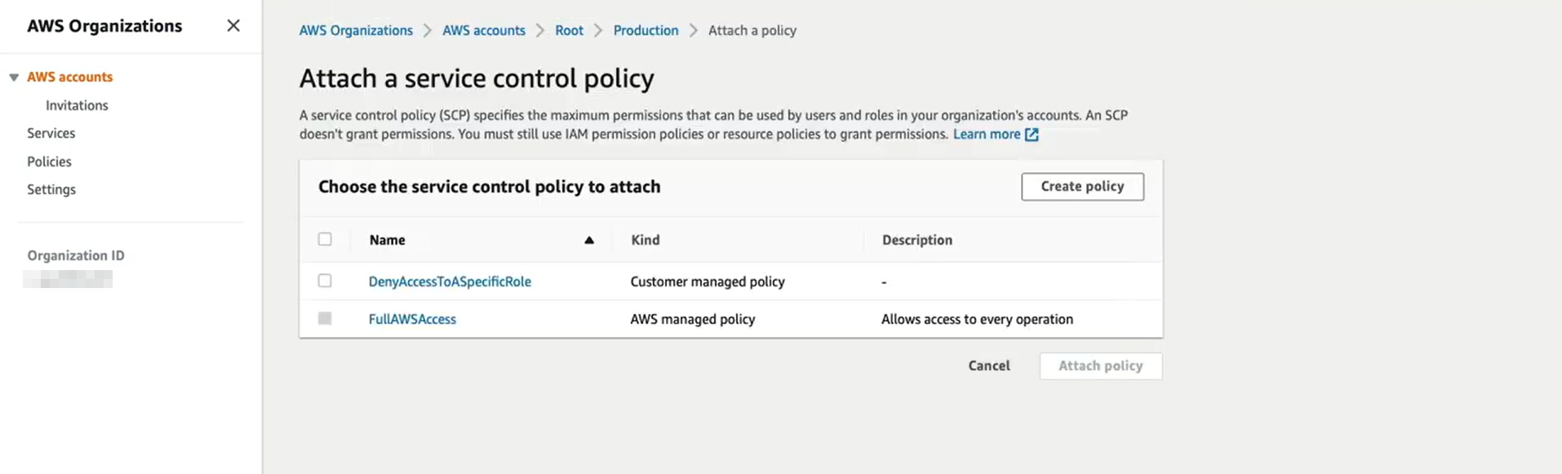This screenshot has height=474, width=1562.
Task: Open the FullAWSAccess policy link
Action: (x=412, y=319)
